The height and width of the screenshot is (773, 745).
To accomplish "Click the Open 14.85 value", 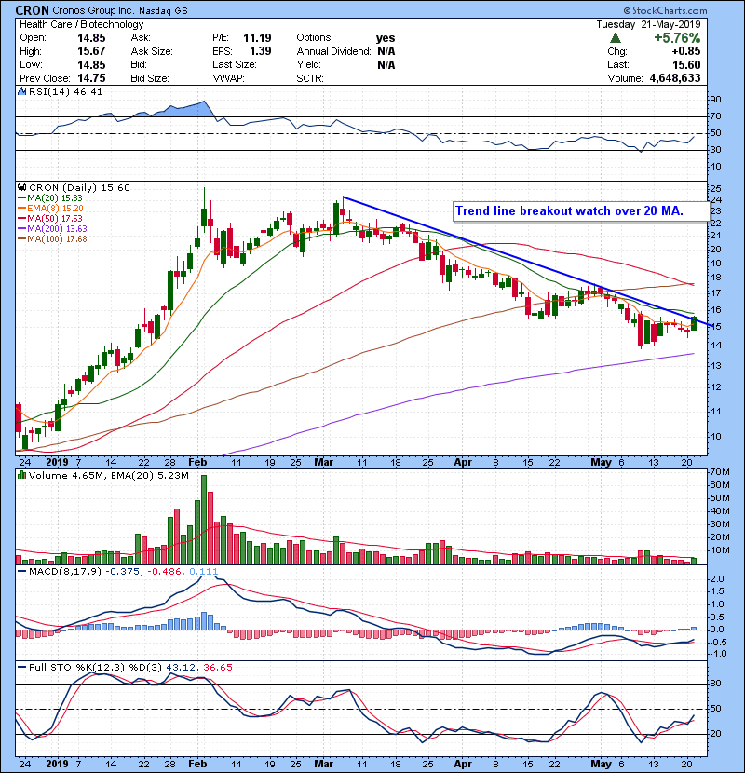I will tap(91, 38).
